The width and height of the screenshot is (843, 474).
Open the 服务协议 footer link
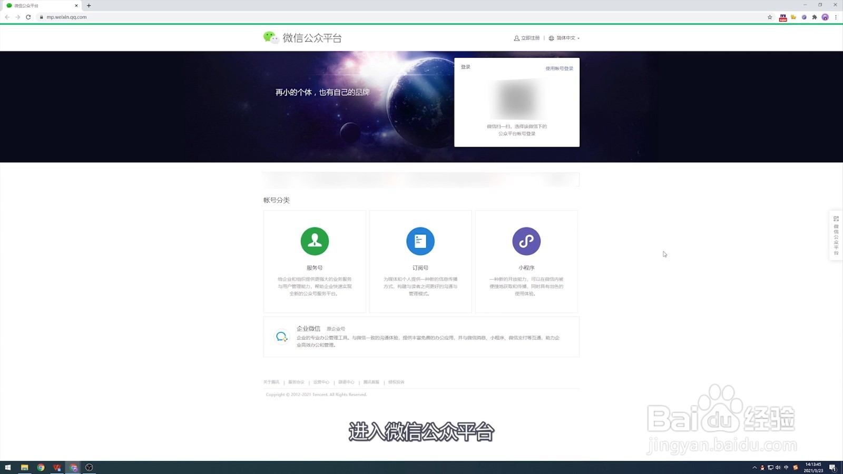296,382
